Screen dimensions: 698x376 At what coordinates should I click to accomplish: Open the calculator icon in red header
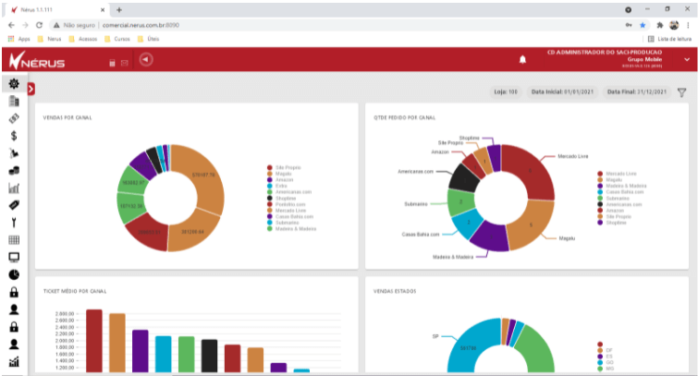pos(112,63)
